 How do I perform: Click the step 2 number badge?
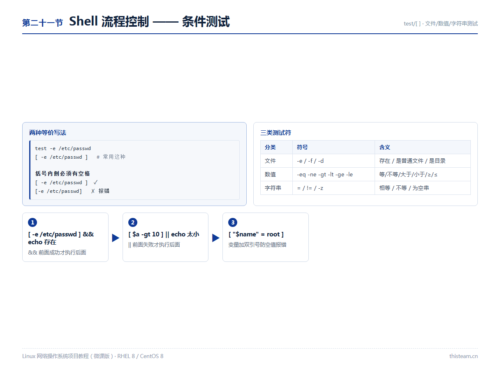coord(133,222)
